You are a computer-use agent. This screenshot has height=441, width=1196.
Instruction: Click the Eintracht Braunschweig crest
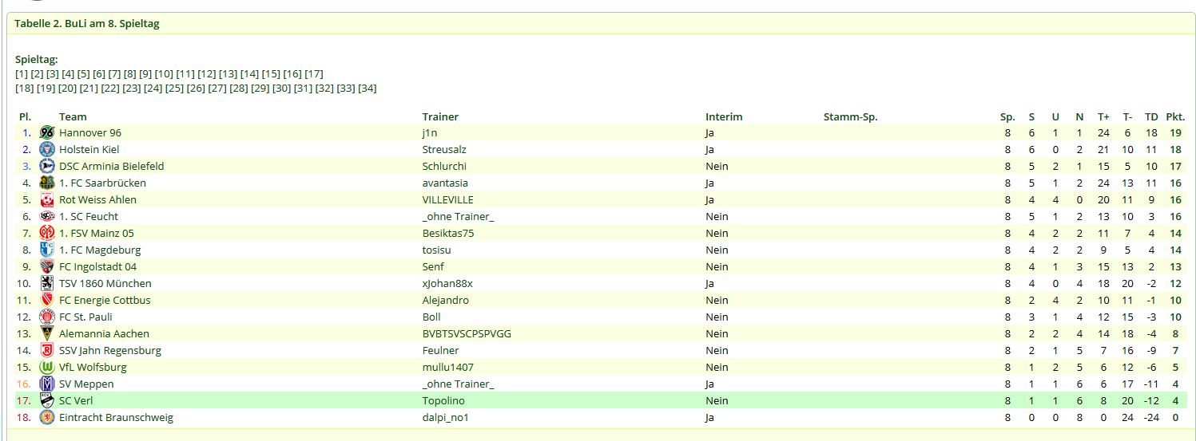tap(47, 417)
